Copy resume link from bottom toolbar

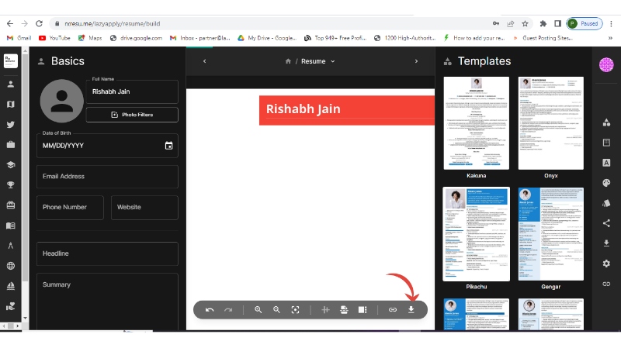393,310
